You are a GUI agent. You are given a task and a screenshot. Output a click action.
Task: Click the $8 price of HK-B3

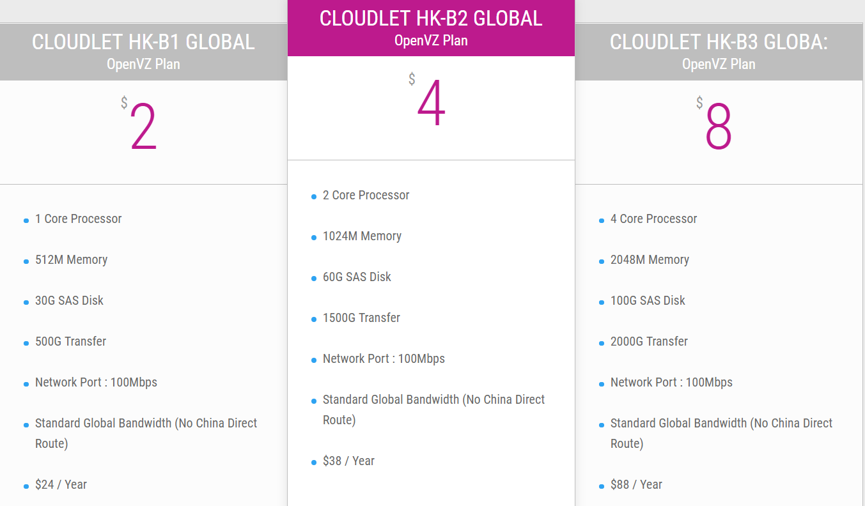coord(715,125)
